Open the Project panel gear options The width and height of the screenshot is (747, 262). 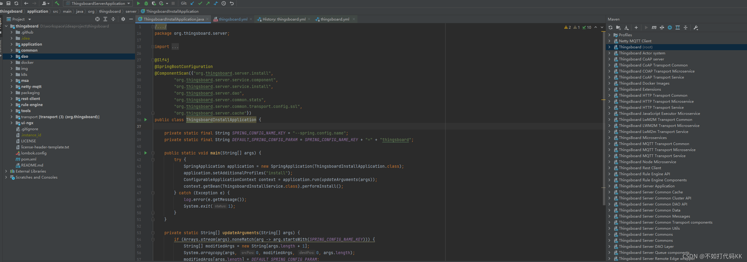pyautogui.click(x=123, y=19)
